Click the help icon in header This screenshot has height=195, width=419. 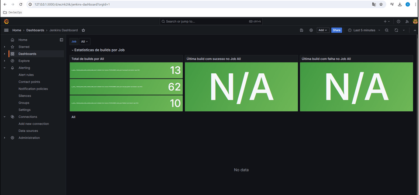click(398, 21)
